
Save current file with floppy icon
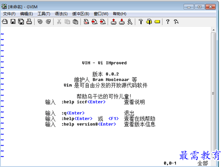13,22
